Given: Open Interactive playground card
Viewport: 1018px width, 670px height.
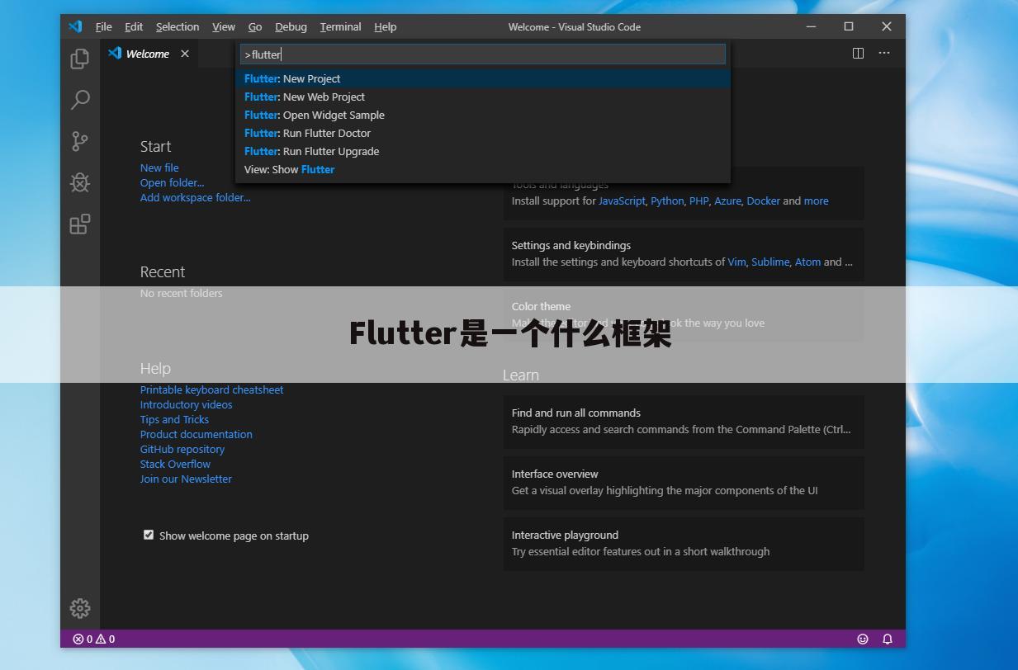Looking at the screenshot, I should point(684,543).
